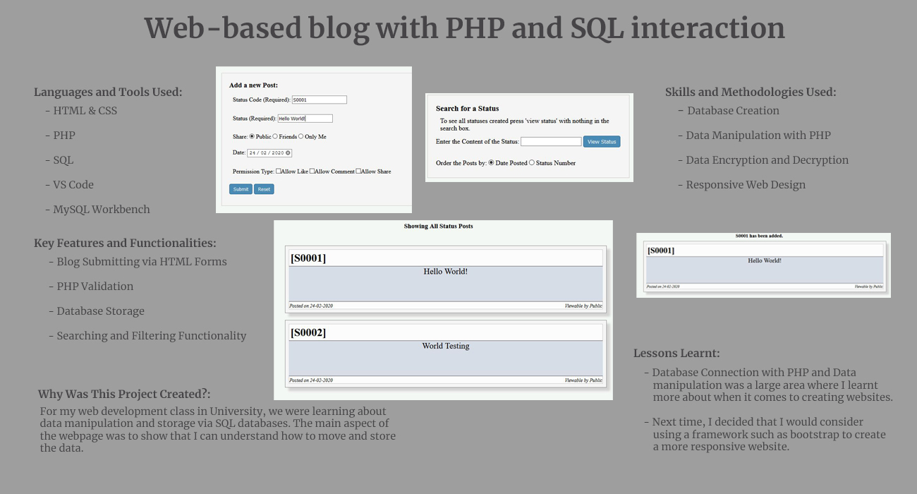This screenshot has width=917, height=494.
Task: Tick the Allow Comment checkbox
Action: [x=312, y=171]
